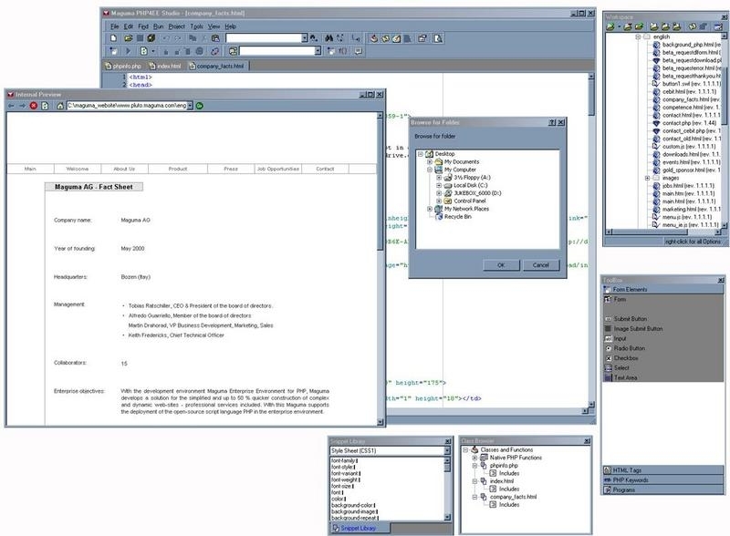Open the Project menu
This screenshot has height=536, width=730.
pos(176,26)
